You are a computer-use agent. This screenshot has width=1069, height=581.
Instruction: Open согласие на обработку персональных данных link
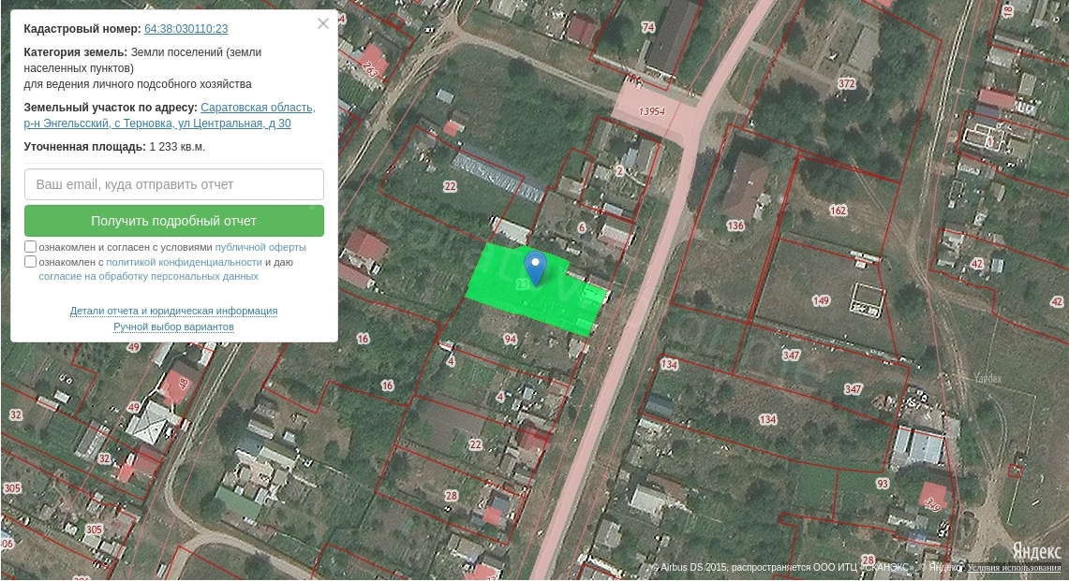tap(148, 277)
